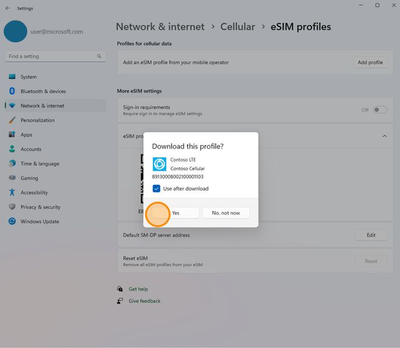Image resolution: width=400 pixels, height=348 pixels.
Task: Click the Accessibility figure icon
Action: (x=12, y=193)
